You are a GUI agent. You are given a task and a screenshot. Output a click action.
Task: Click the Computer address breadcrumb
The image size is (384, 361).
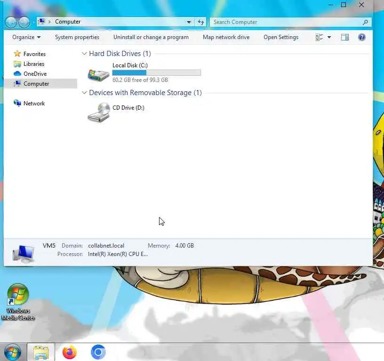[x=68, y=22]
